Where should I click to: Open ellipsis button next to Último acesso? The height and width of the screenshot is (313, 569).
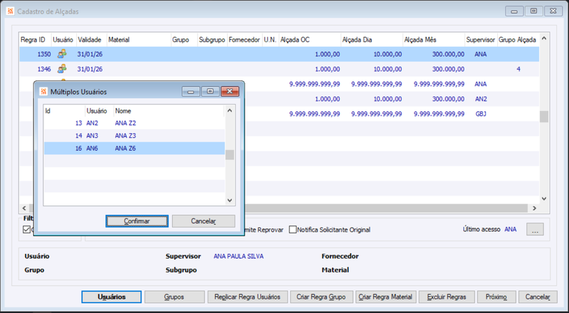pyautogui.click(x=535, y=230)
